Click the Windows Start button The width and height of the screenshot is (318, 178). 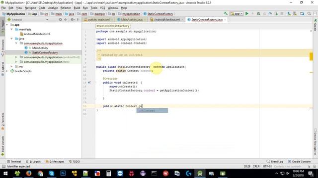[x=5, y=173]
